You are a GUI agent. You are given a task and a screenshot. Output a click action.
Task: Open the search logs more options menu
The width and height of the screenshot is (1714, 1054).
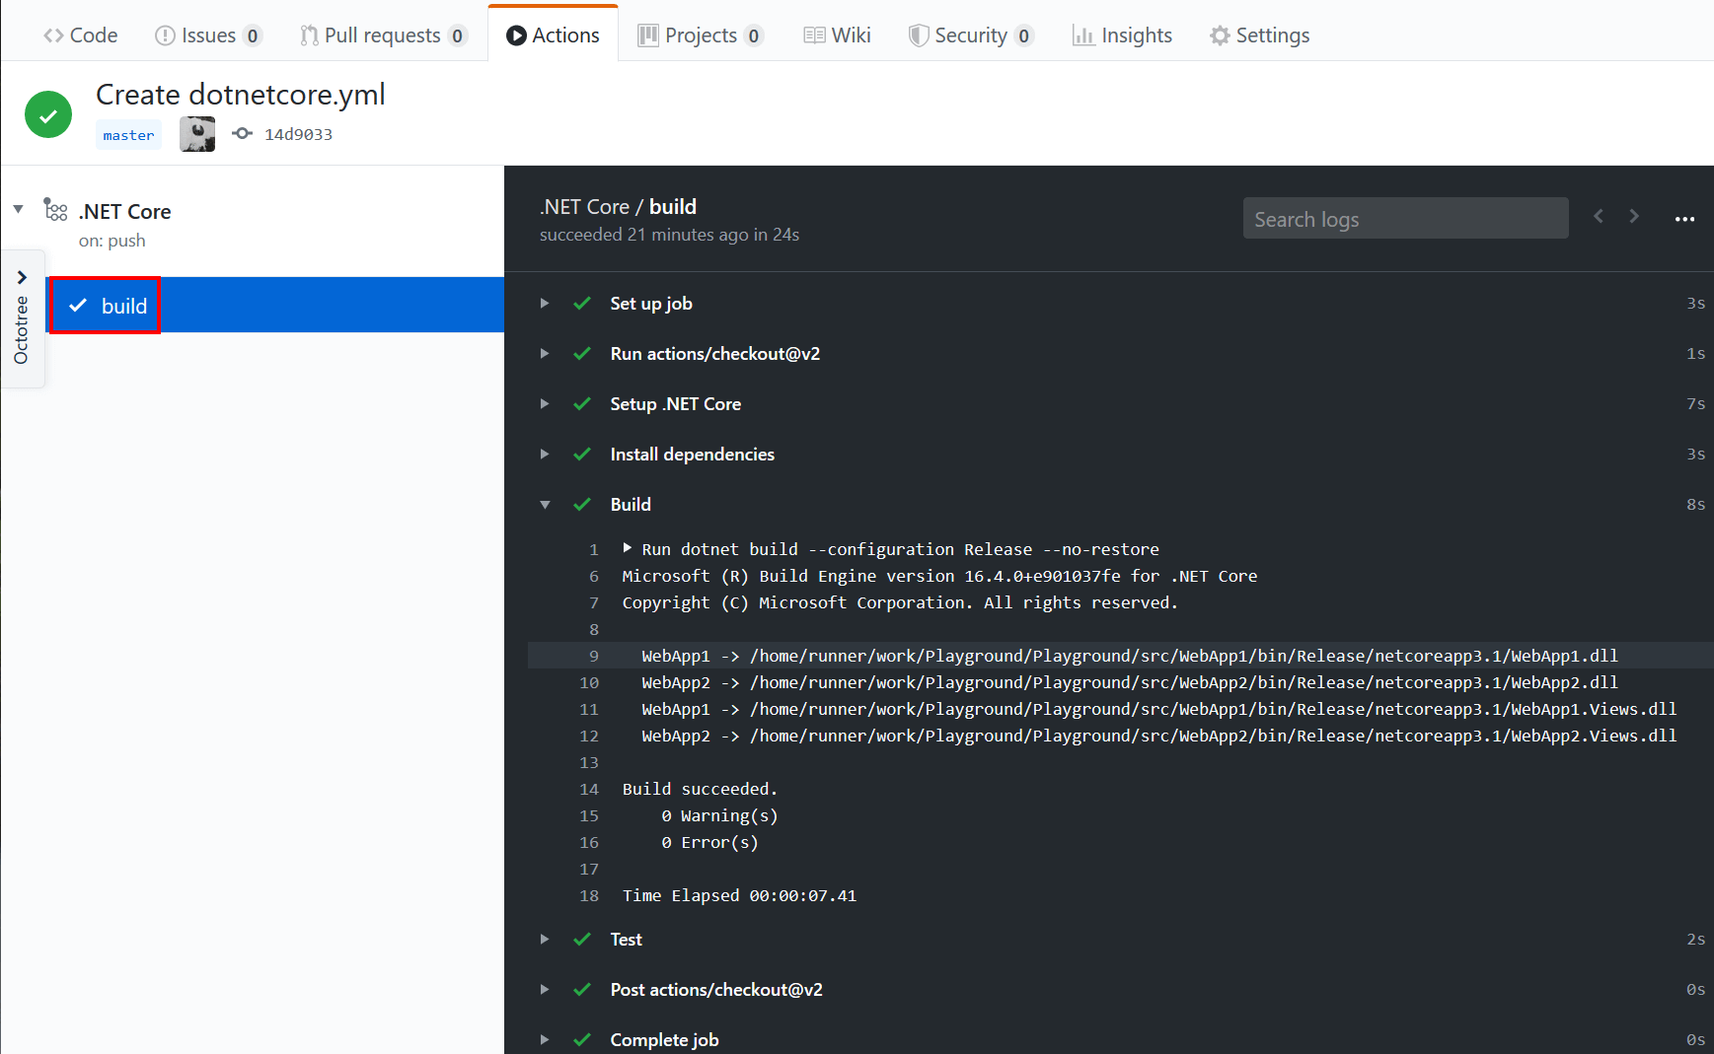[x=1684, y=218]
